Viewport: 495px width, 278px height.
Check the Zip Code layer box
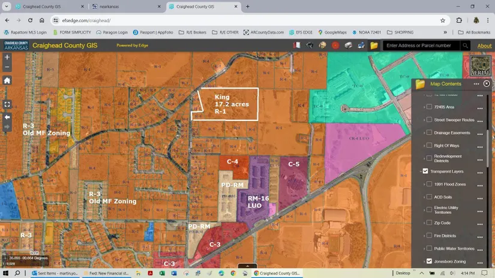point(429,223)
